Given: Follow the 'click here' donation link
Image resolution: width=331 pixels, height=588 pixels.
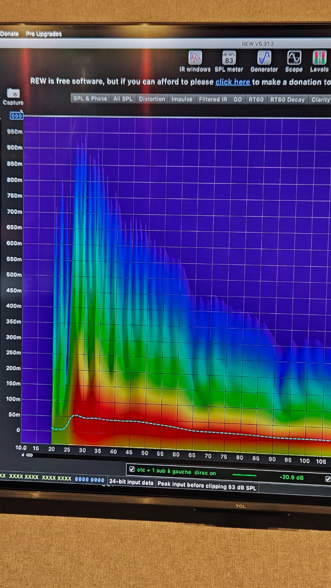Looking at the screenshot, I should pyautogui.click(x=232, y=82).
